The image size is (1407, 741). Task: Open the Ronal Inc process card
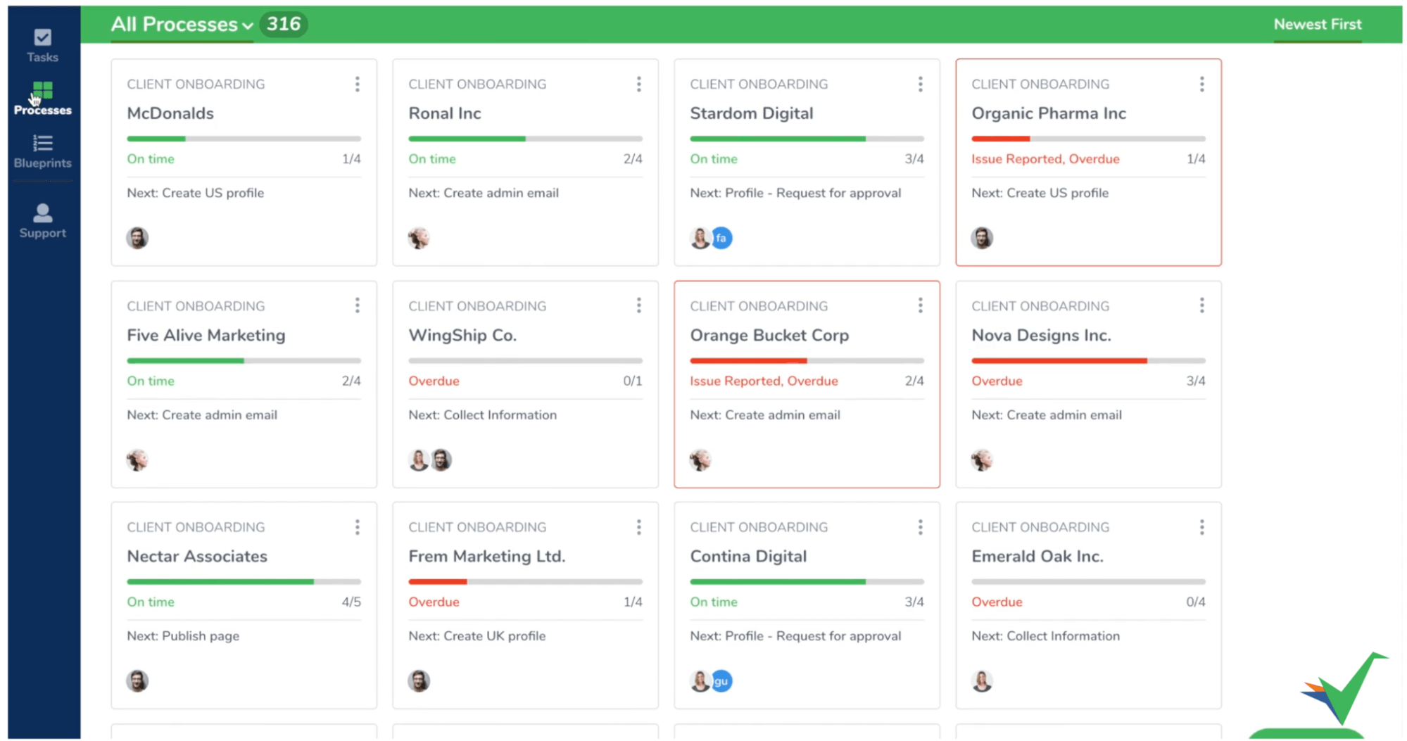click(x=525, y=163)
